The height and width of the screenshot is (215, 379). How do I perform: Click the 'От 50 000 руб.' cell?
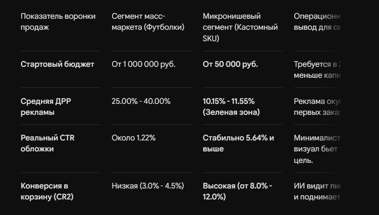pos(230,64)
